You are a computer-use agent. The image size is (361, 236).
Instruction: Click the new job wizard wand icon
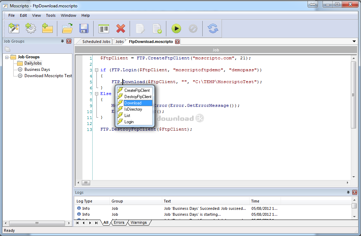point(14,28)
